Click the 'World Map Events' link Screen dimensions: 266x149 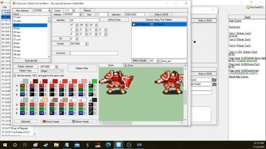click(239, 77)
